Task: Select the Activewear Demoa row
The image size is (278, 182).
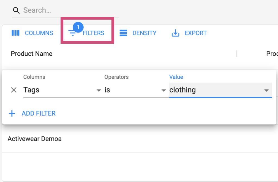Action: tap(34, 139)
